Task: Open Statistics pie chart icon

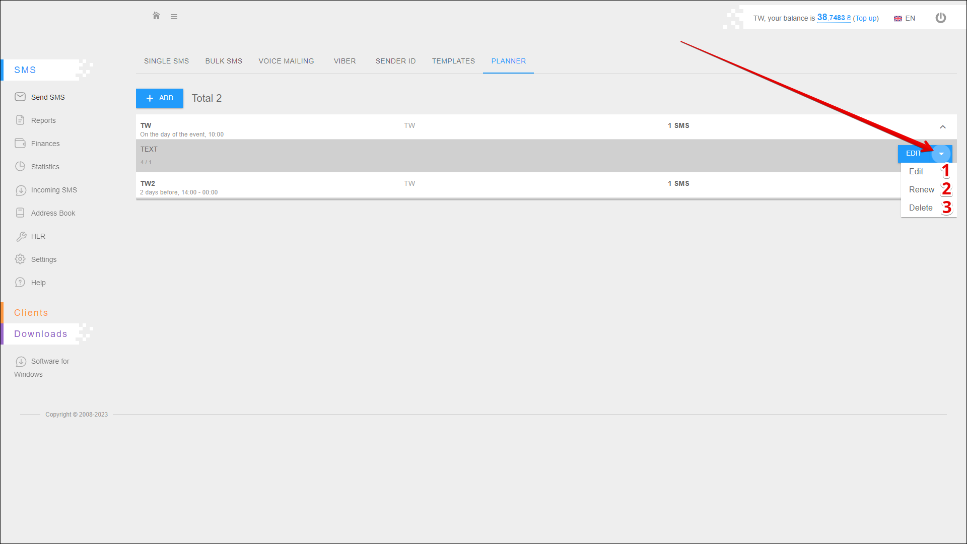Action: [x=20, y=166]
